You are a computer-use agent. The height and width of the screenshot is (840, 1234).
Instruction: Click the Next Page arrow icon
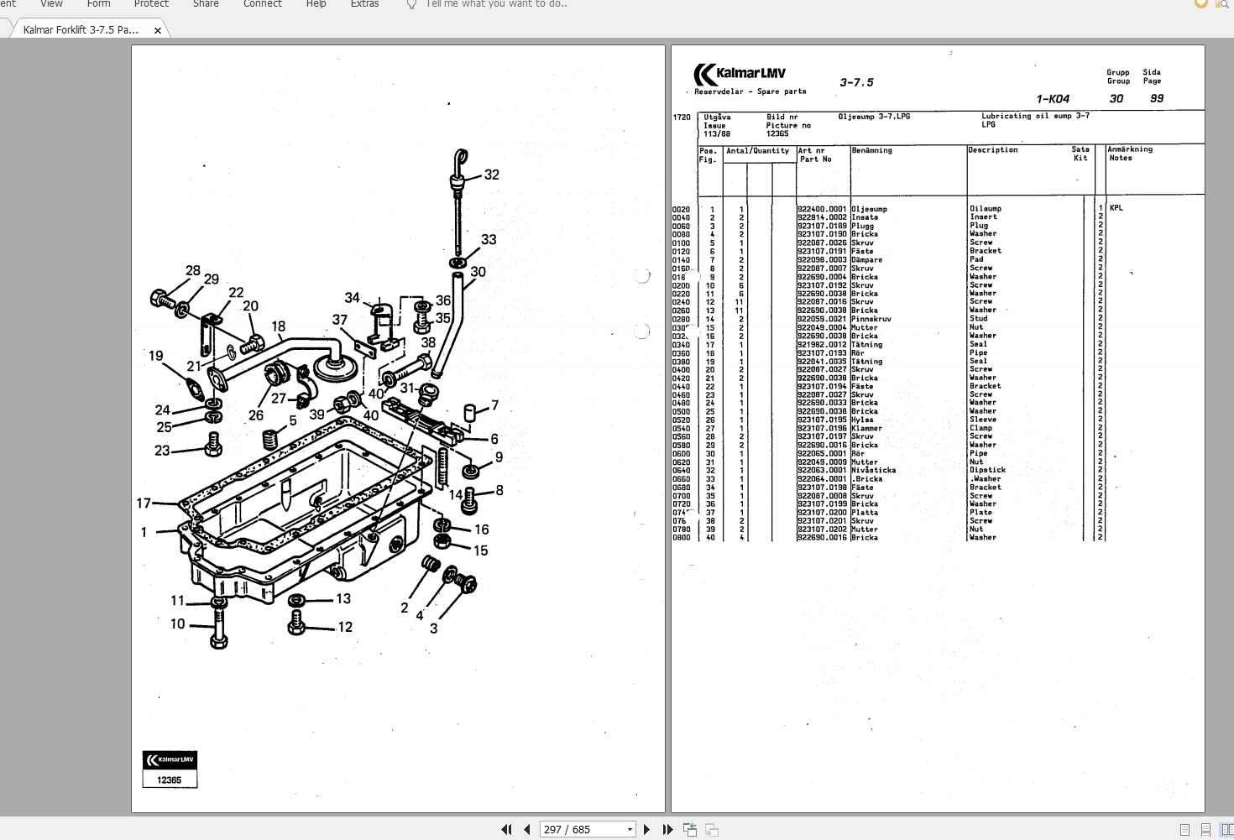pos(647,829)
